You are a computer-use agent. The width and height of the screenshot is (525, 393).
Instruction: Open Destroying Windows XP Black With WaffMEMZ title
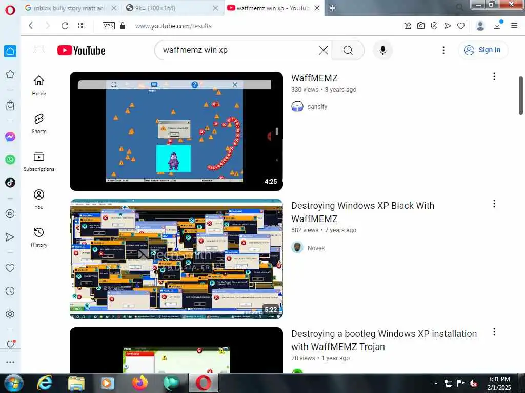coord(362,212)
